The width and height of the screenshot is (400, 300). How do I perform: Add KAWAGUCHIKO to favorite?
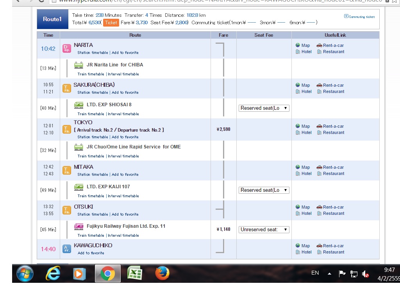pyautogui.click(x=91, y=253)
